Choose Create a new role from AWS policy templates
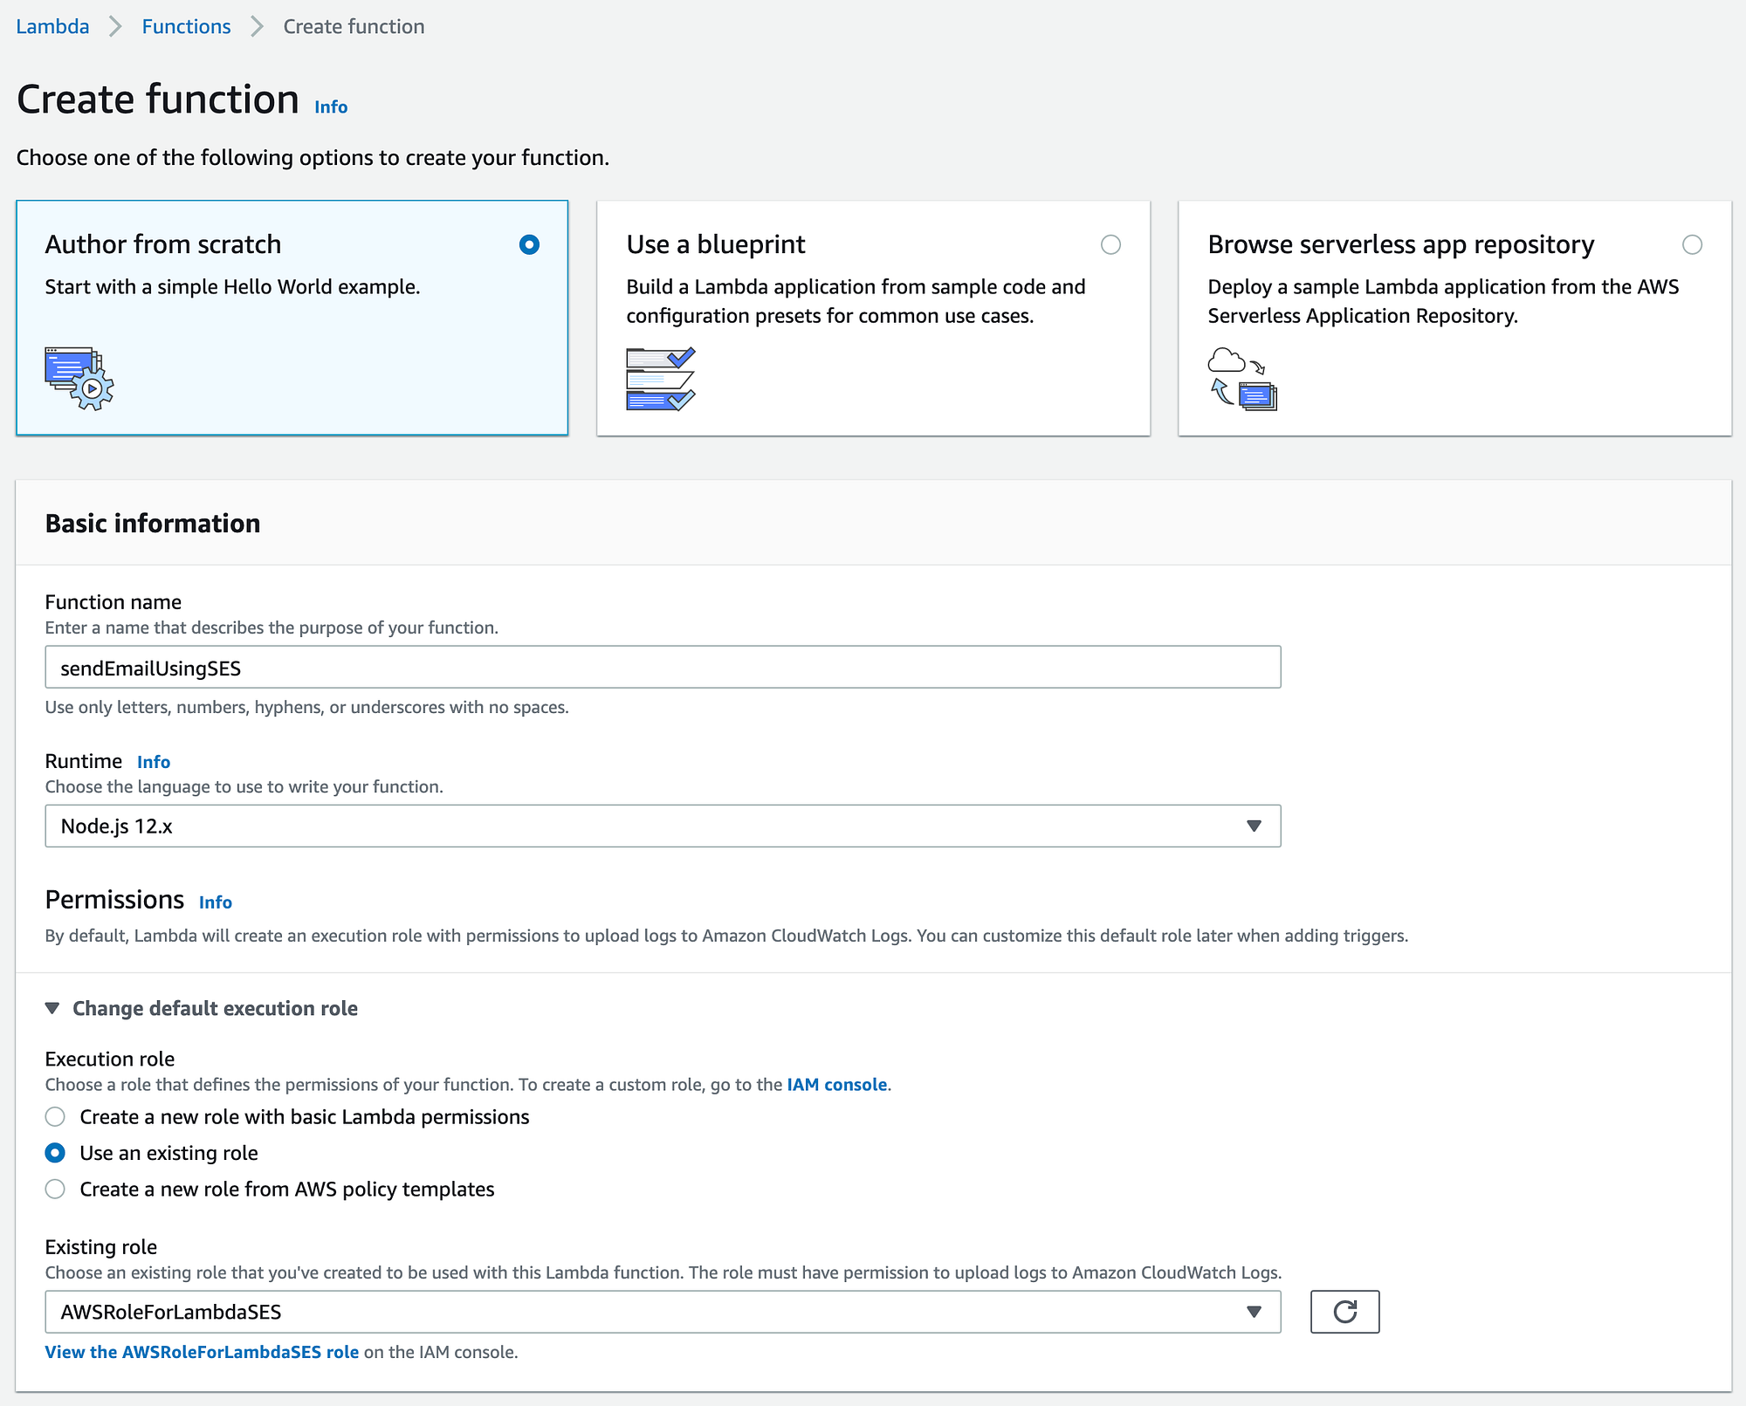This screenshot has height=1406, width=1746. [x=55, y=1189]
